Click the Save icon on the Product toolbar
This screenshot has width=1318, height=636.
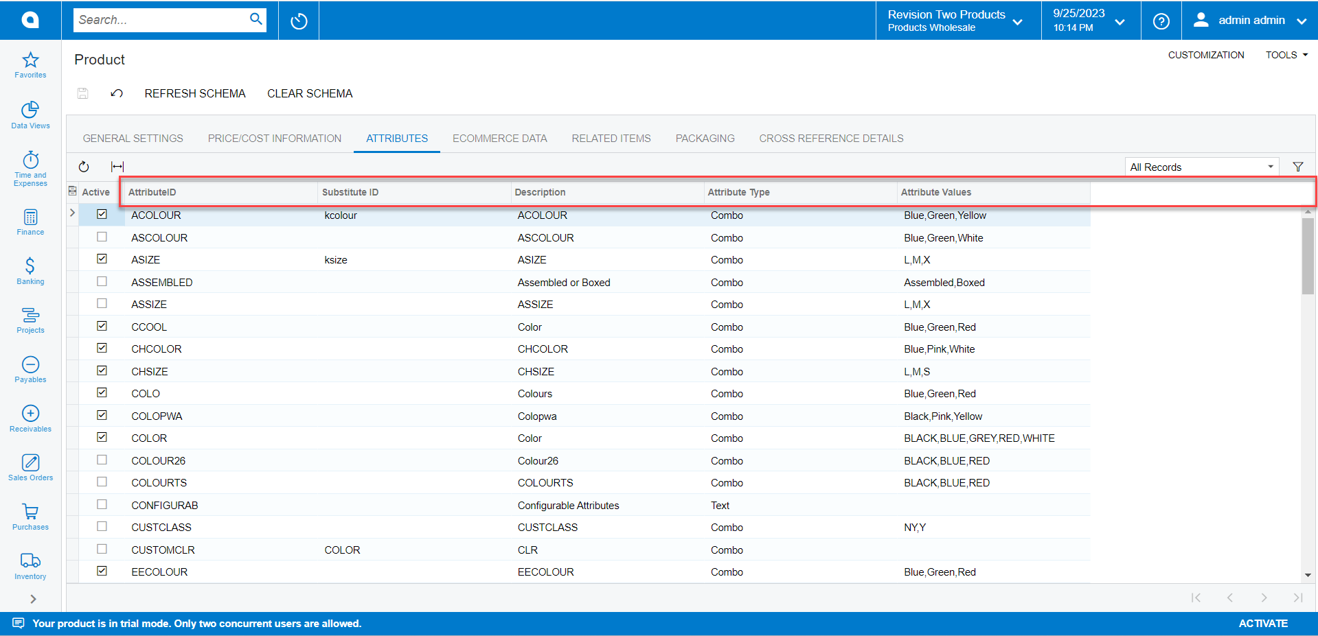pos(82,93)
